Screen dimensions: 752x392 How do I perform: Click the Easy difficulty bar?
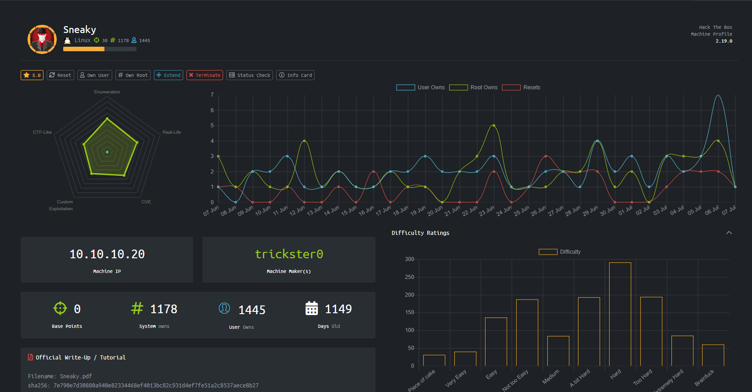(x=496, y=342)
